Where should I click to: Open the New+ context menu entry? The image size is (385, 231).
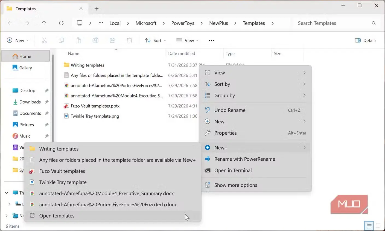pyautogui.click(x=255, y=148)
